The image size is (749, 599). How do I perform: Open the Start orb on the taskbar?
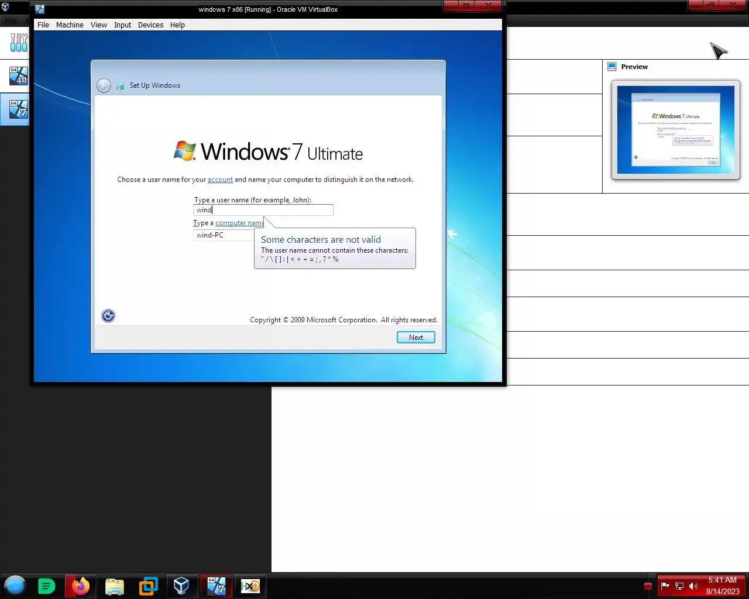[15, 586]
